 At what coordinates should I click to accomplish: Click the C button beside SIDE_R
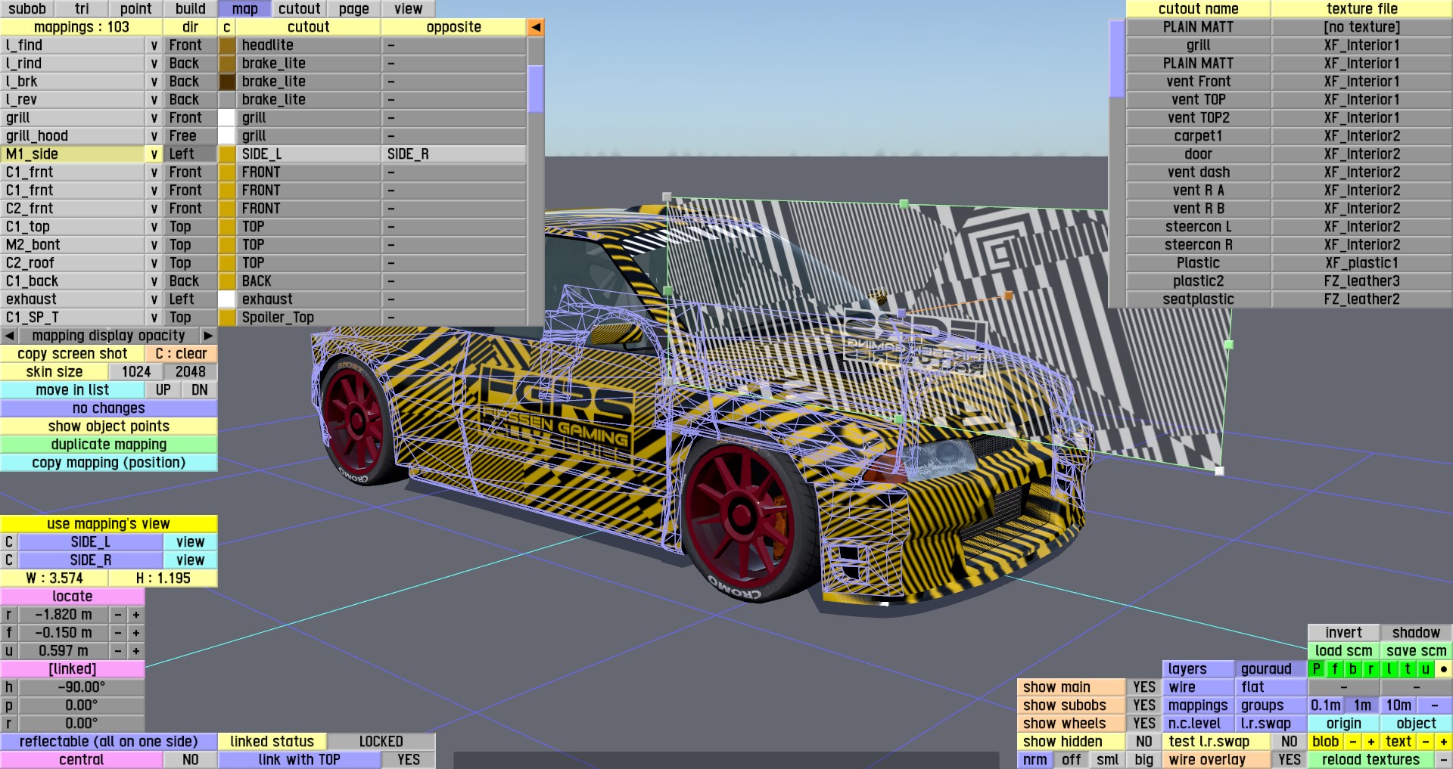point(9,560)
